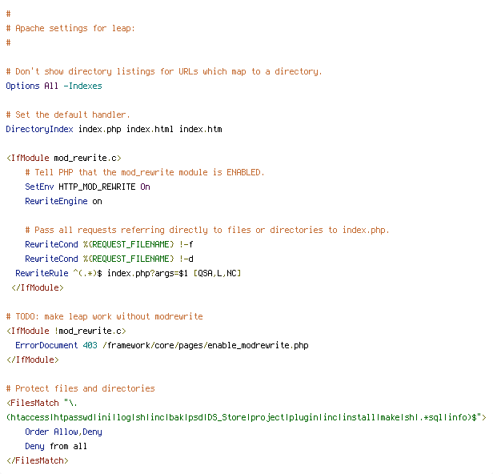
Task: Click the "# Pass all requests referring directly" comment
Action: 207,231
